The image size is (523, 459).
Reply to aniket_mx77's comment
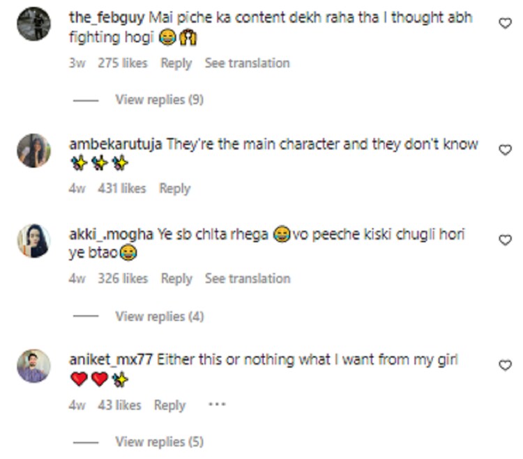pos(169,405)
